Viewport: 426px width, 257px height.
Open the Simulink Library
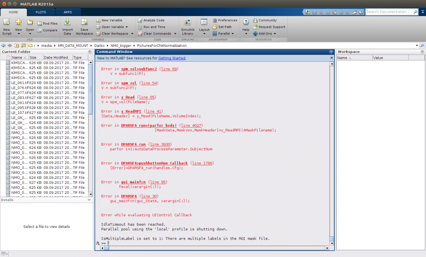[x=188, y=27]
